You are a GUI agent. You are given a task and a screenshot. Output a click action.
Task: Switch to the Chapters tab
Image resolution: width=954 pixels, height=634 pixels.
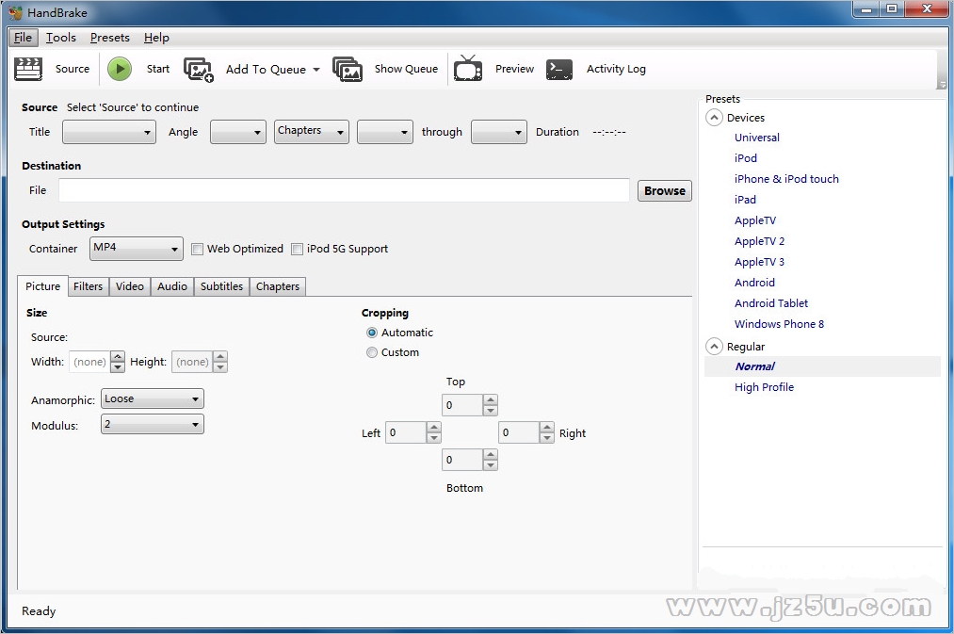coord(278,286)
